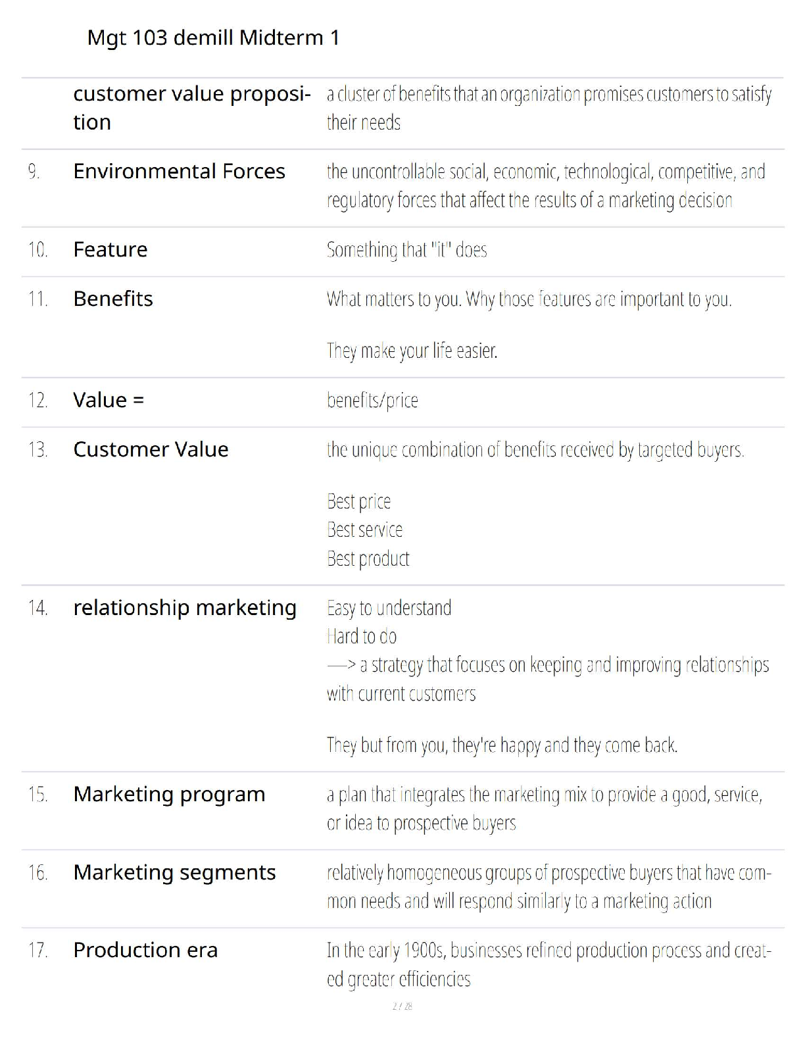Click the 'Marketing segments' term
The height and width of the screenshot is (1042, 805).
[x=174, y=873]
